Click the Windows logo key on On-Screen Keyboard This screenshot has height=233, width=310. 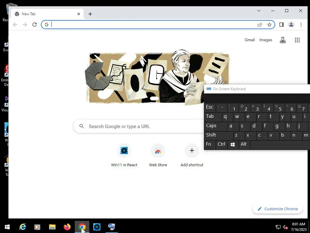[x=233, y=144]
